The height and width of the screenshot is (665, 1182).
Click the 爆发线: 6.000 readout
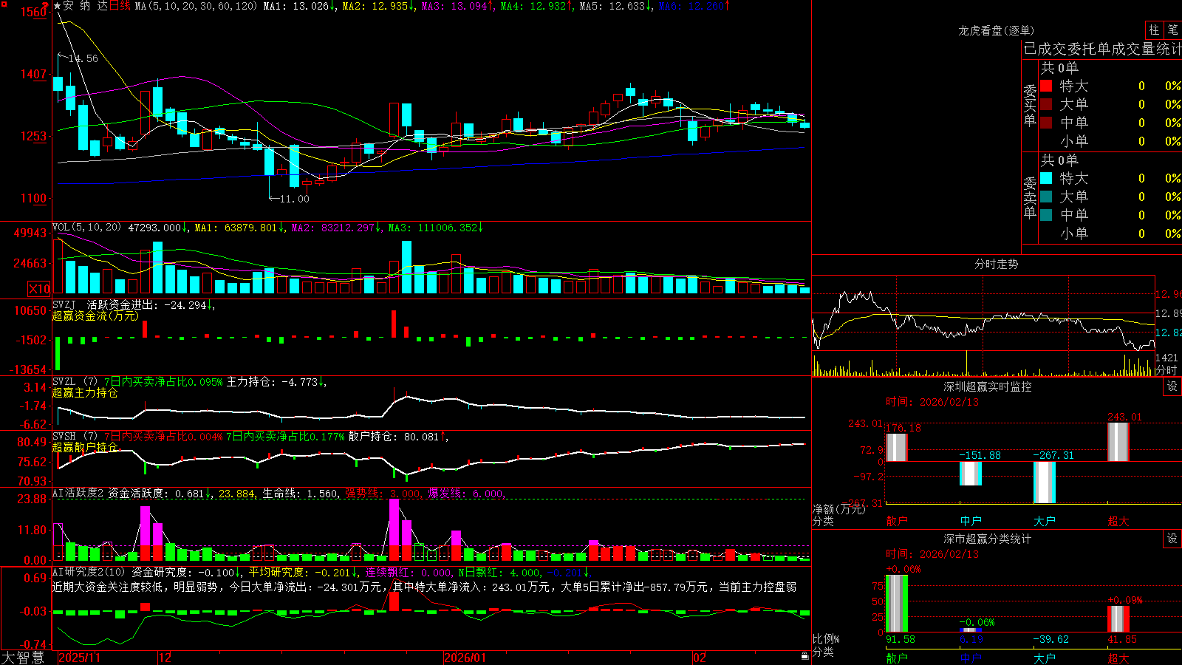(x=465, y=494)
